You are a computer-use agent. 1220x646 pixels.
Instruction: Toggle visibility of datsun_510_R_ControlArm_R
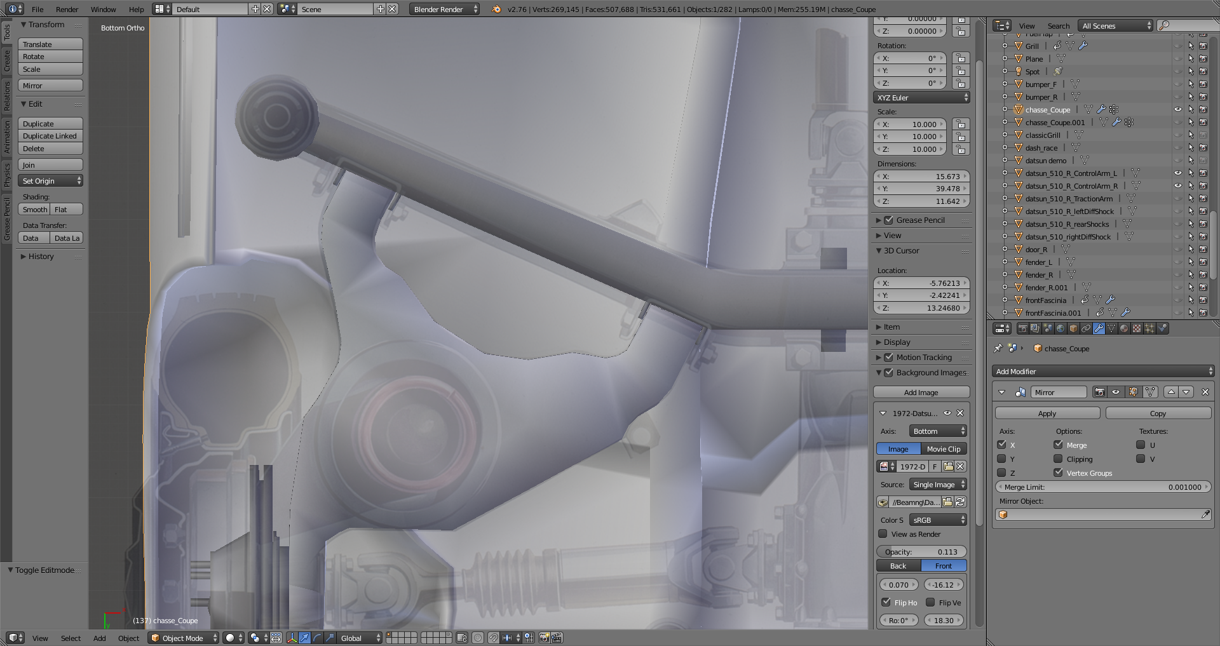tap(1177, 186)
